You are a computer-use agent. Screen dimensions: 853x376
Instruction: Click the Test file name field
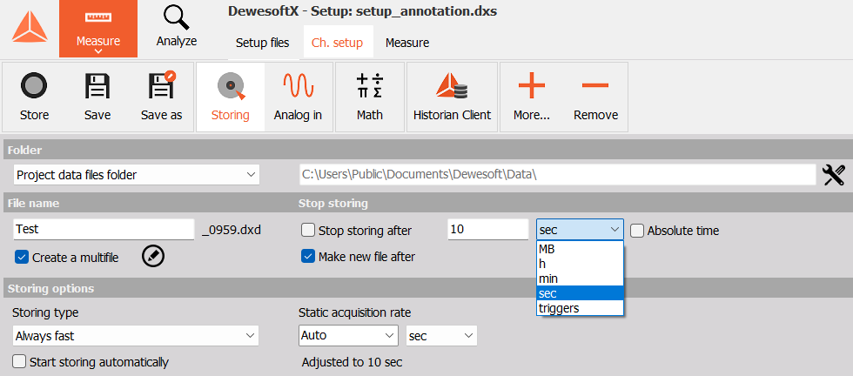(104, 229)
